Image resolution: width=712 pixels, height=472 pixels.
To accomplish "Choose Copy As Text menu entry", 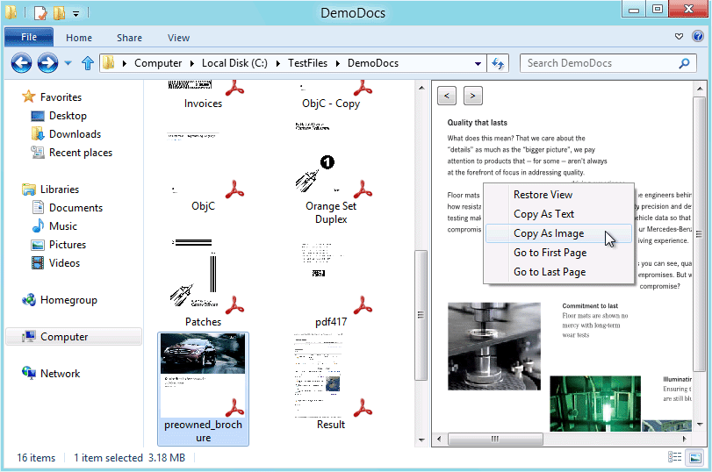I will [558, 214].
